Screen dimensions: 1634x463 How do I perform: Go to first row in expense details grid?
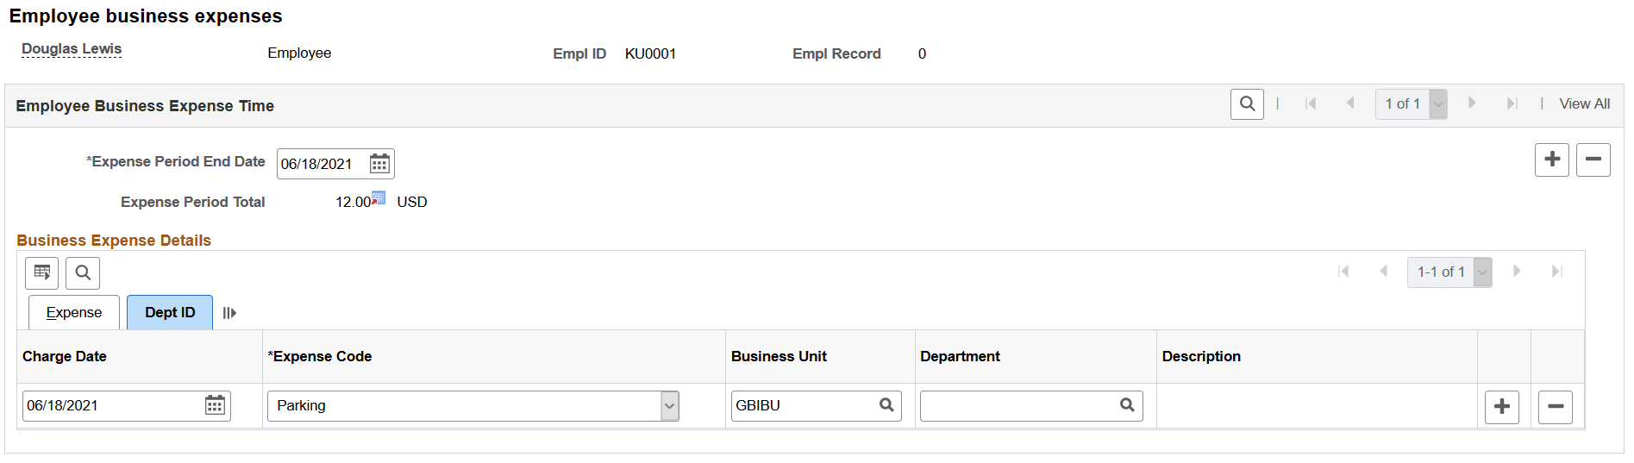[1343, 272]
